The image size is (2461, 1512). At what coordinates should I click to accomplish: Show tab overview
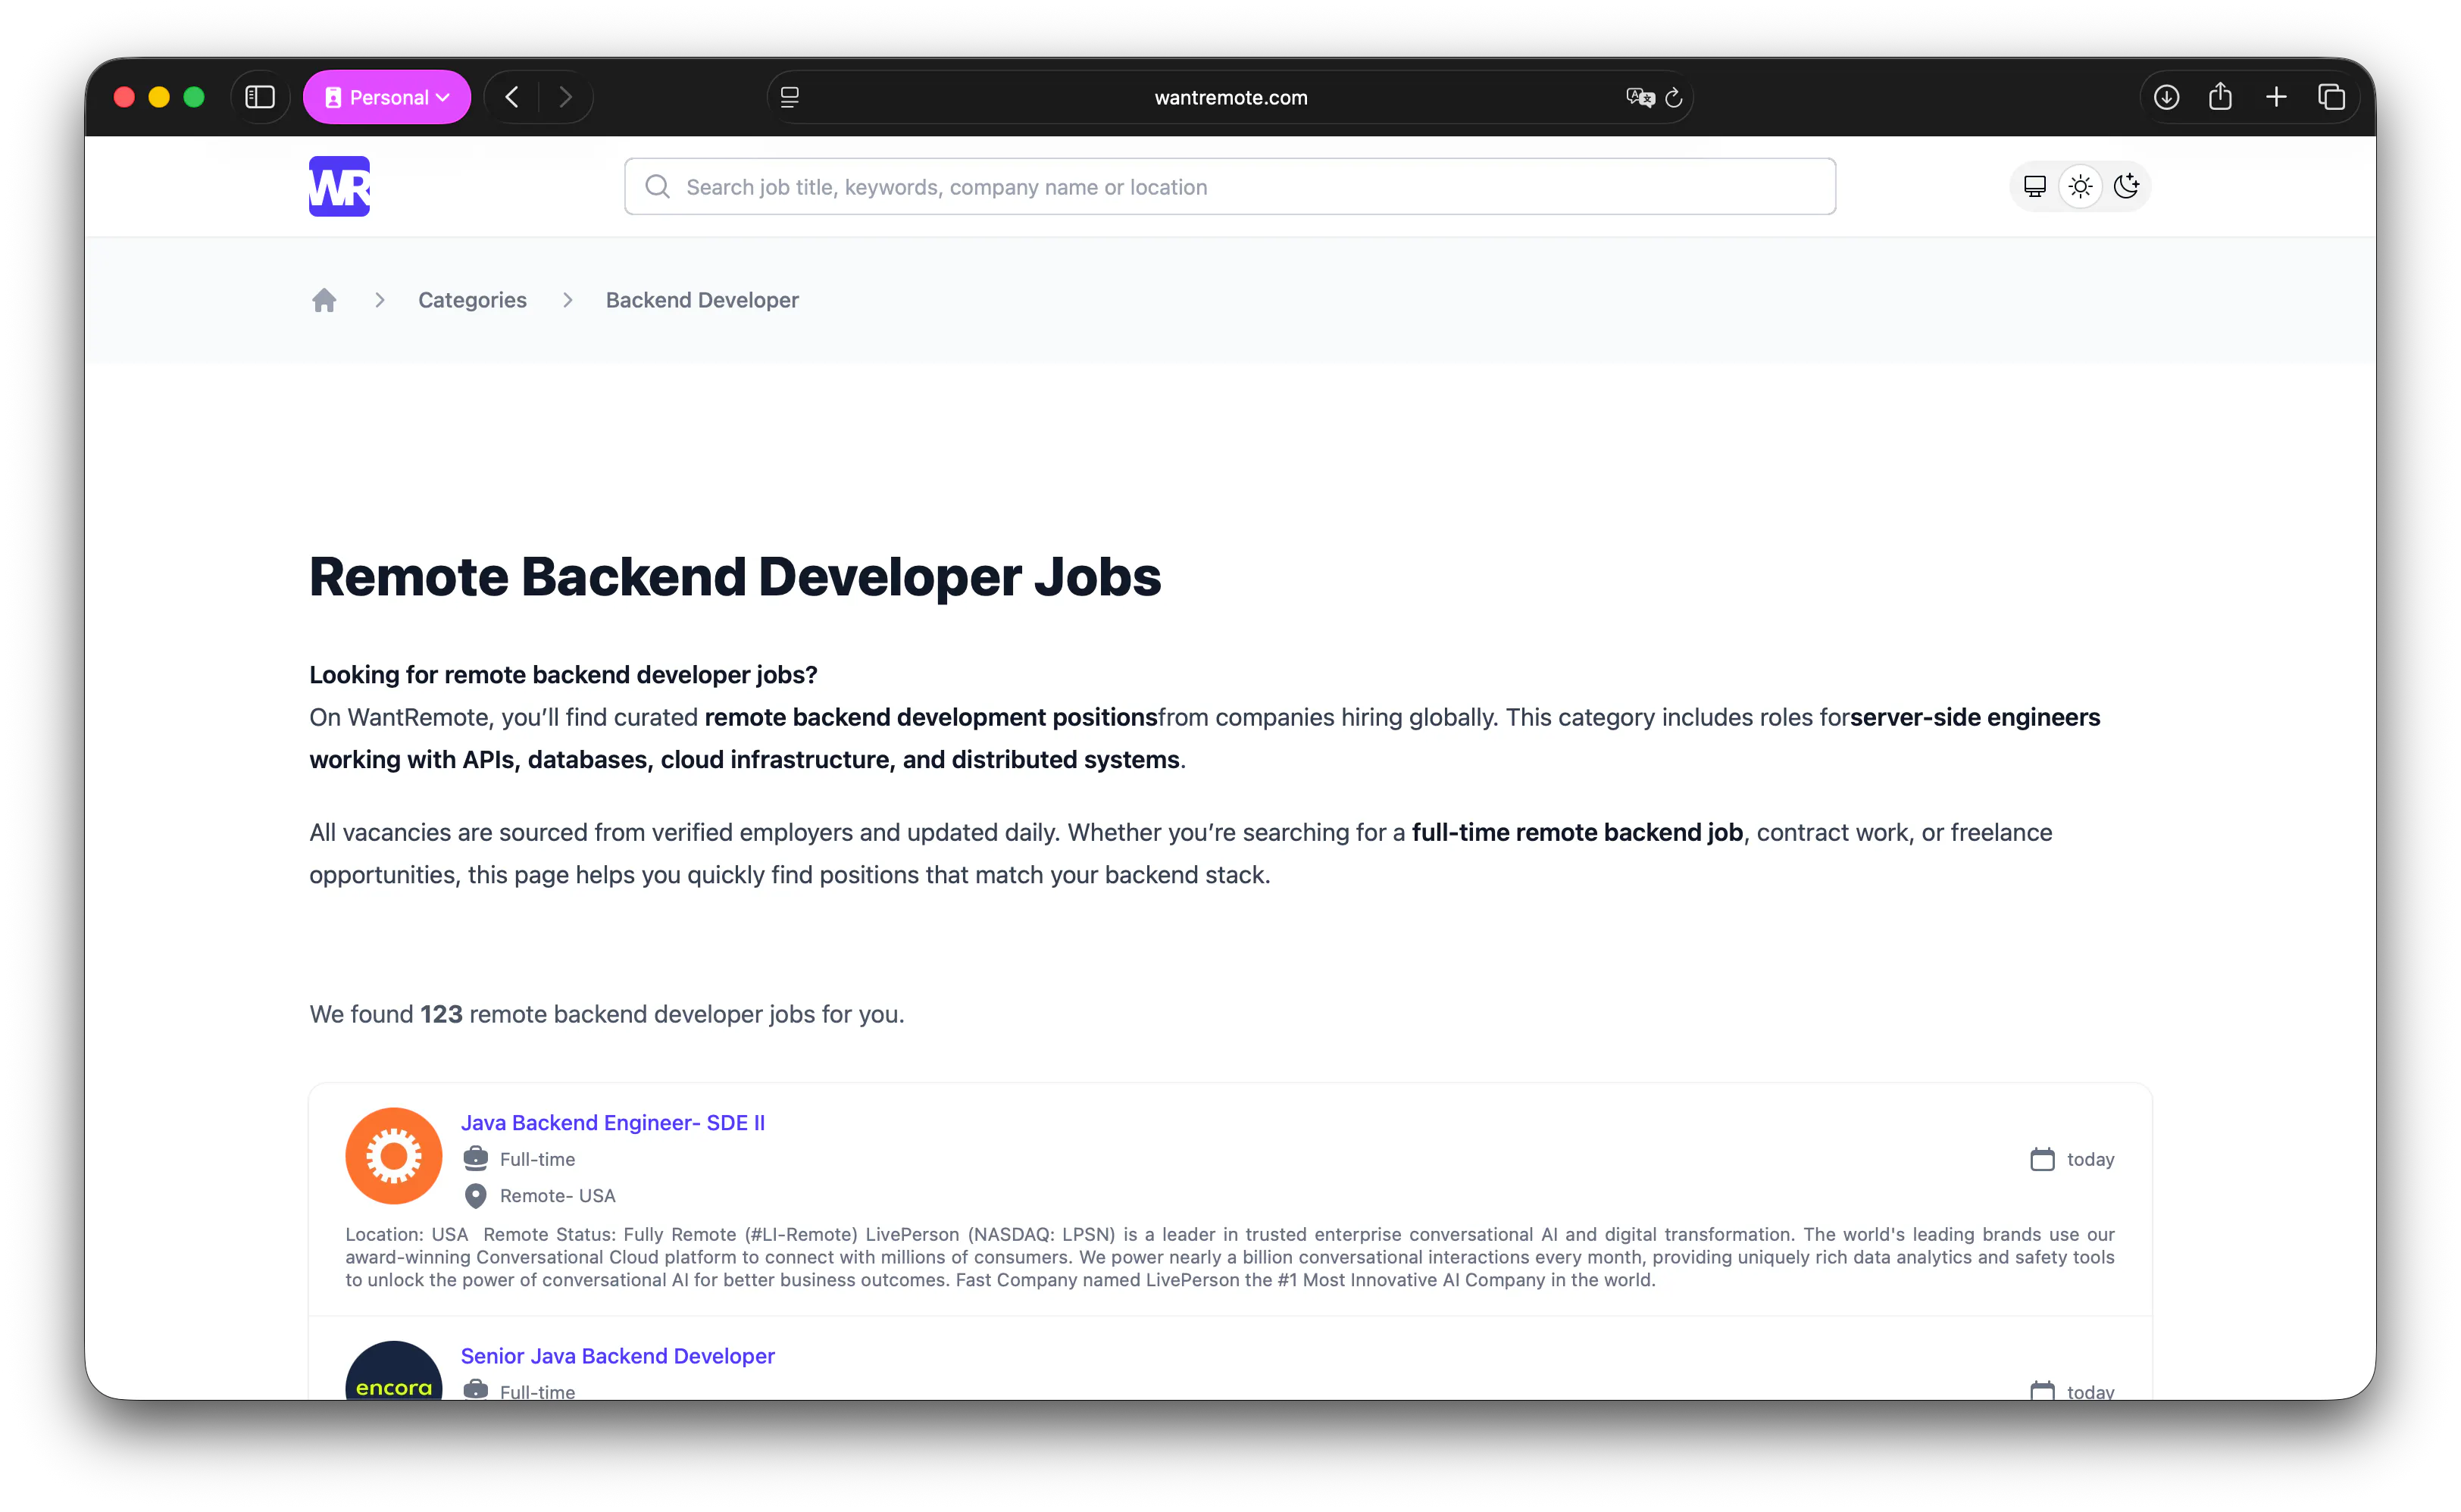click(x=2331, y=97)
